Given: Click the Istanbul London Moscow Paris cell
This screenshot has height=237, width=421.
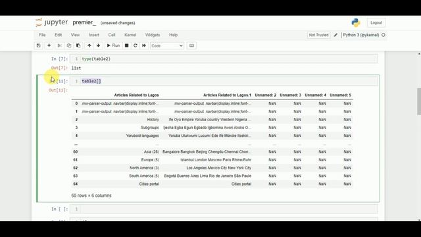Looking at the screenshot, I should pyautogui.click(x=216, y=160).
